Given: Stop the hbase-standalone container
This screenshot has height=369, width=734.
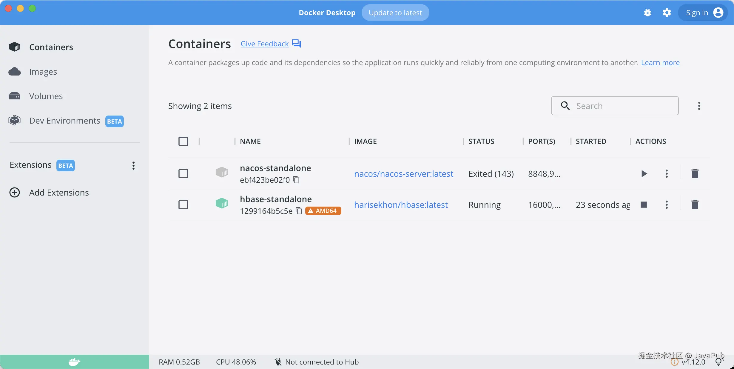Looking at the screenshot, I should 644,205.
